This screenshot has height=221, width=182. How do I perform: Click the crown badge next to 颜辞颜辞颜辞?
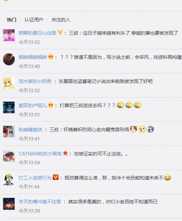click(x=51, y=57)
